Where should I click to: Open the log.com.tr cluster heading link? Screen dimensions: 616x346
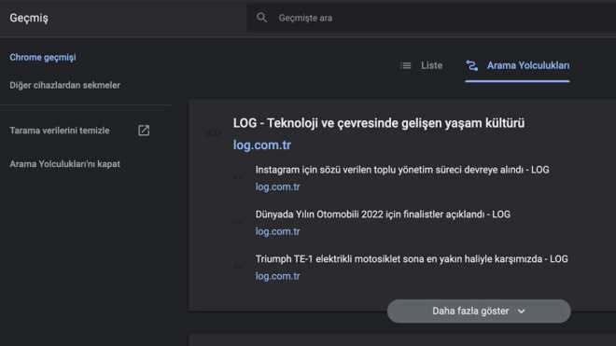pos(262,145)
